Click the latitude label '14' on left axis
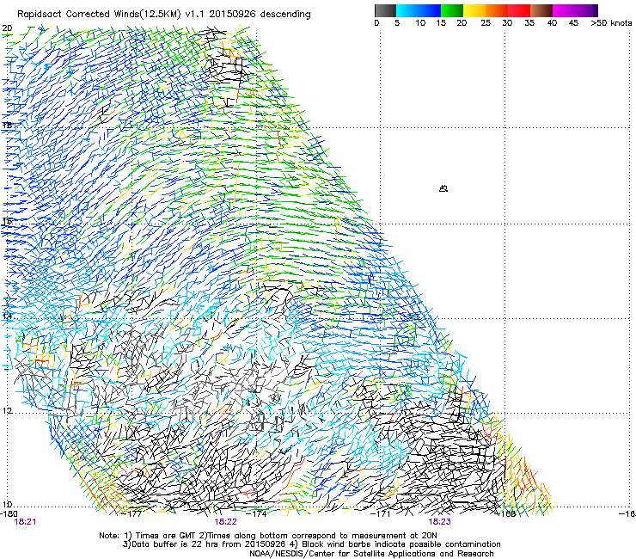Screen dimensions: 636x559 pos(7,316)
